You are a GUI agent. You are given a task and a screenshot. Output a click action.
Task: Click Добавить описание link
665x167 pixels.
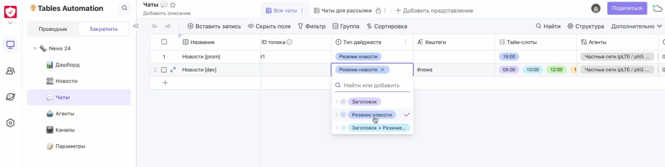(x=166, y=13)
